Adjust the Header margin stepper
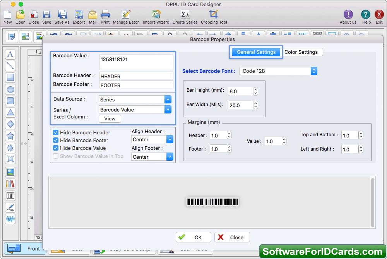 pos(229,135)
